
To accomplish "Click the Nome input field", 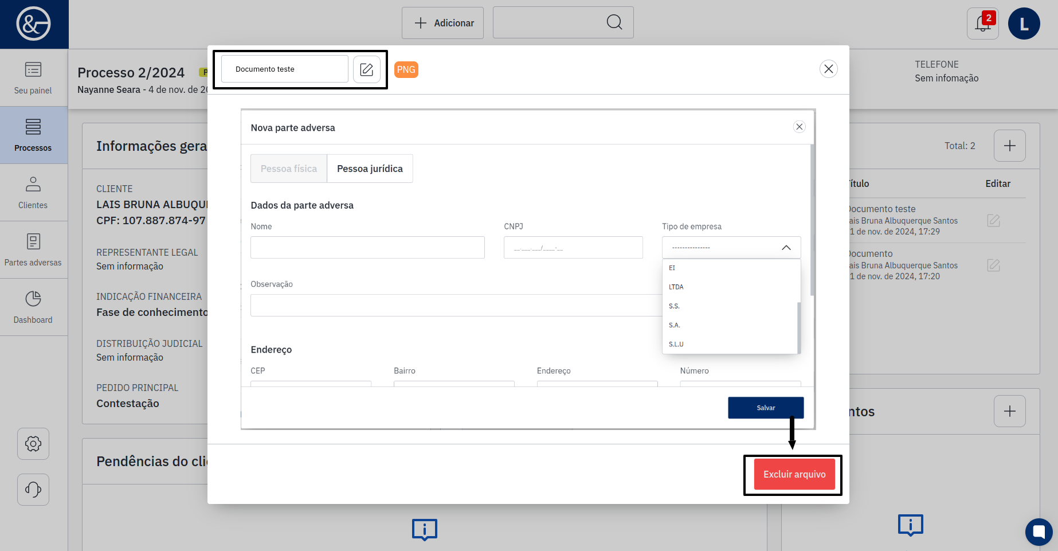I will click(x=368, y=248).
